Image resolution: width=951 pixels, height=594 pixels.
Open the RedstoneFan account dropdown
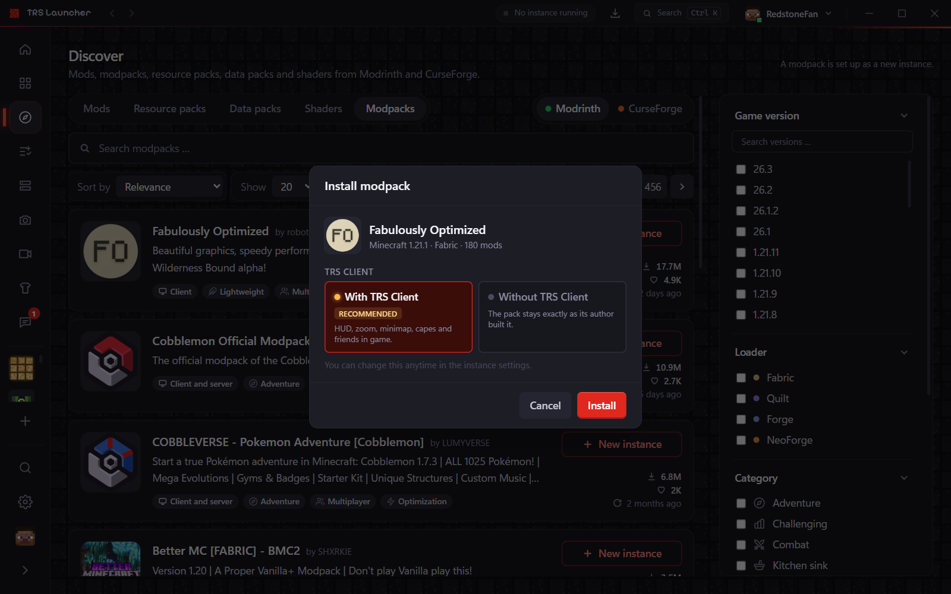click(789, 14)
